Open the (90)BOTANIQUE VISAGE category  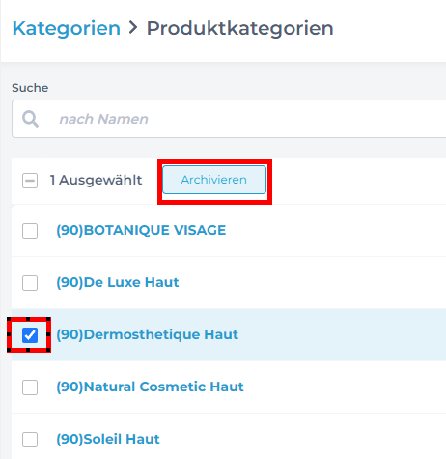click(141, 230)
